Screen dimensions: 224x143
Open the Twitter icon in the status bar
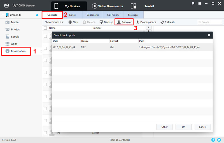tap(219, 140)
